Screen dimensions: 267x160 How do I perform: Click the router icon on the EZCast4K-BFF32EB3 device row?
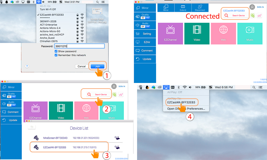click(x=117, y=147)
